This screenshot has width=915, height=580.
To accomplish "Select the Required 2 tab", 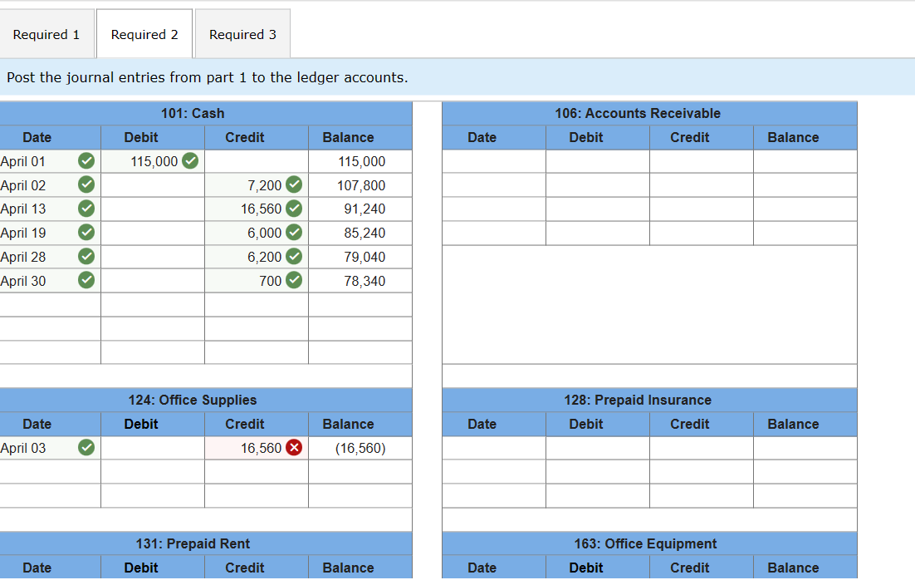I will pos(144,34).
